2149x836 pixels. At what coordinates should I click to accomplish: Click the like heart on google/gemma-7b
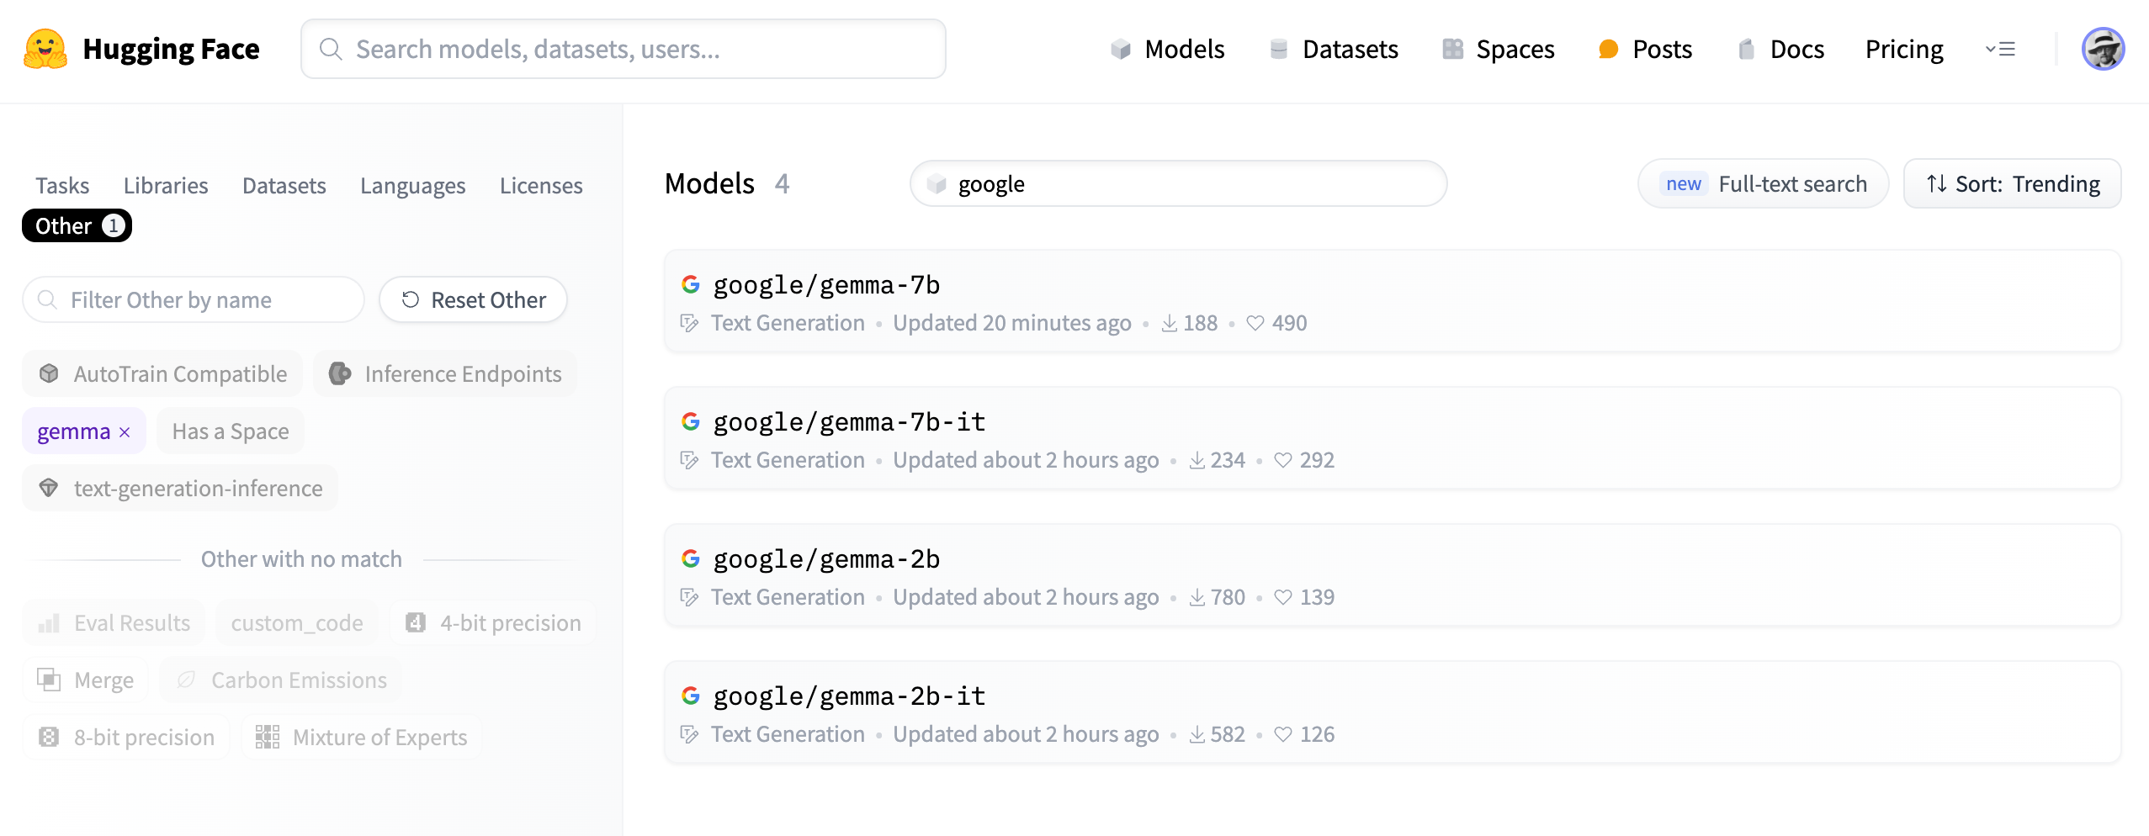[x=1255, y=323]
